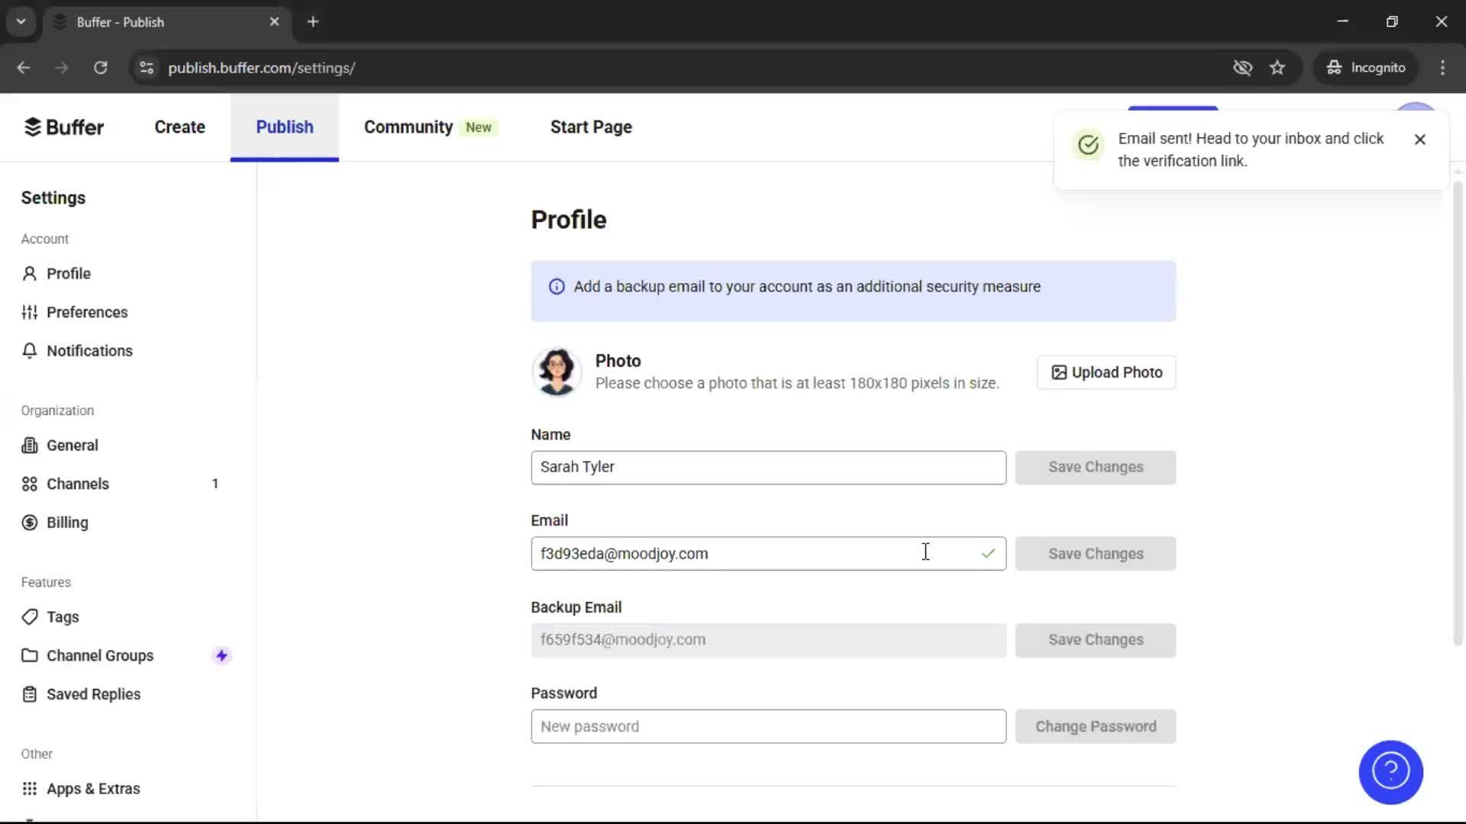This screenshot has width=1466, height=824.
Task: Open Preferences via the sliders icon
Action: tap(29, 312)
